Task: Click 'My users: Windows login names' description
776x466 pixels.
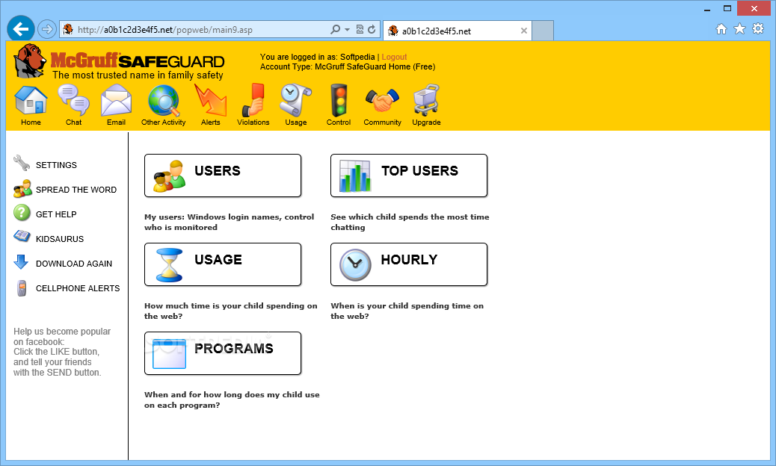Action: (230, 222)
